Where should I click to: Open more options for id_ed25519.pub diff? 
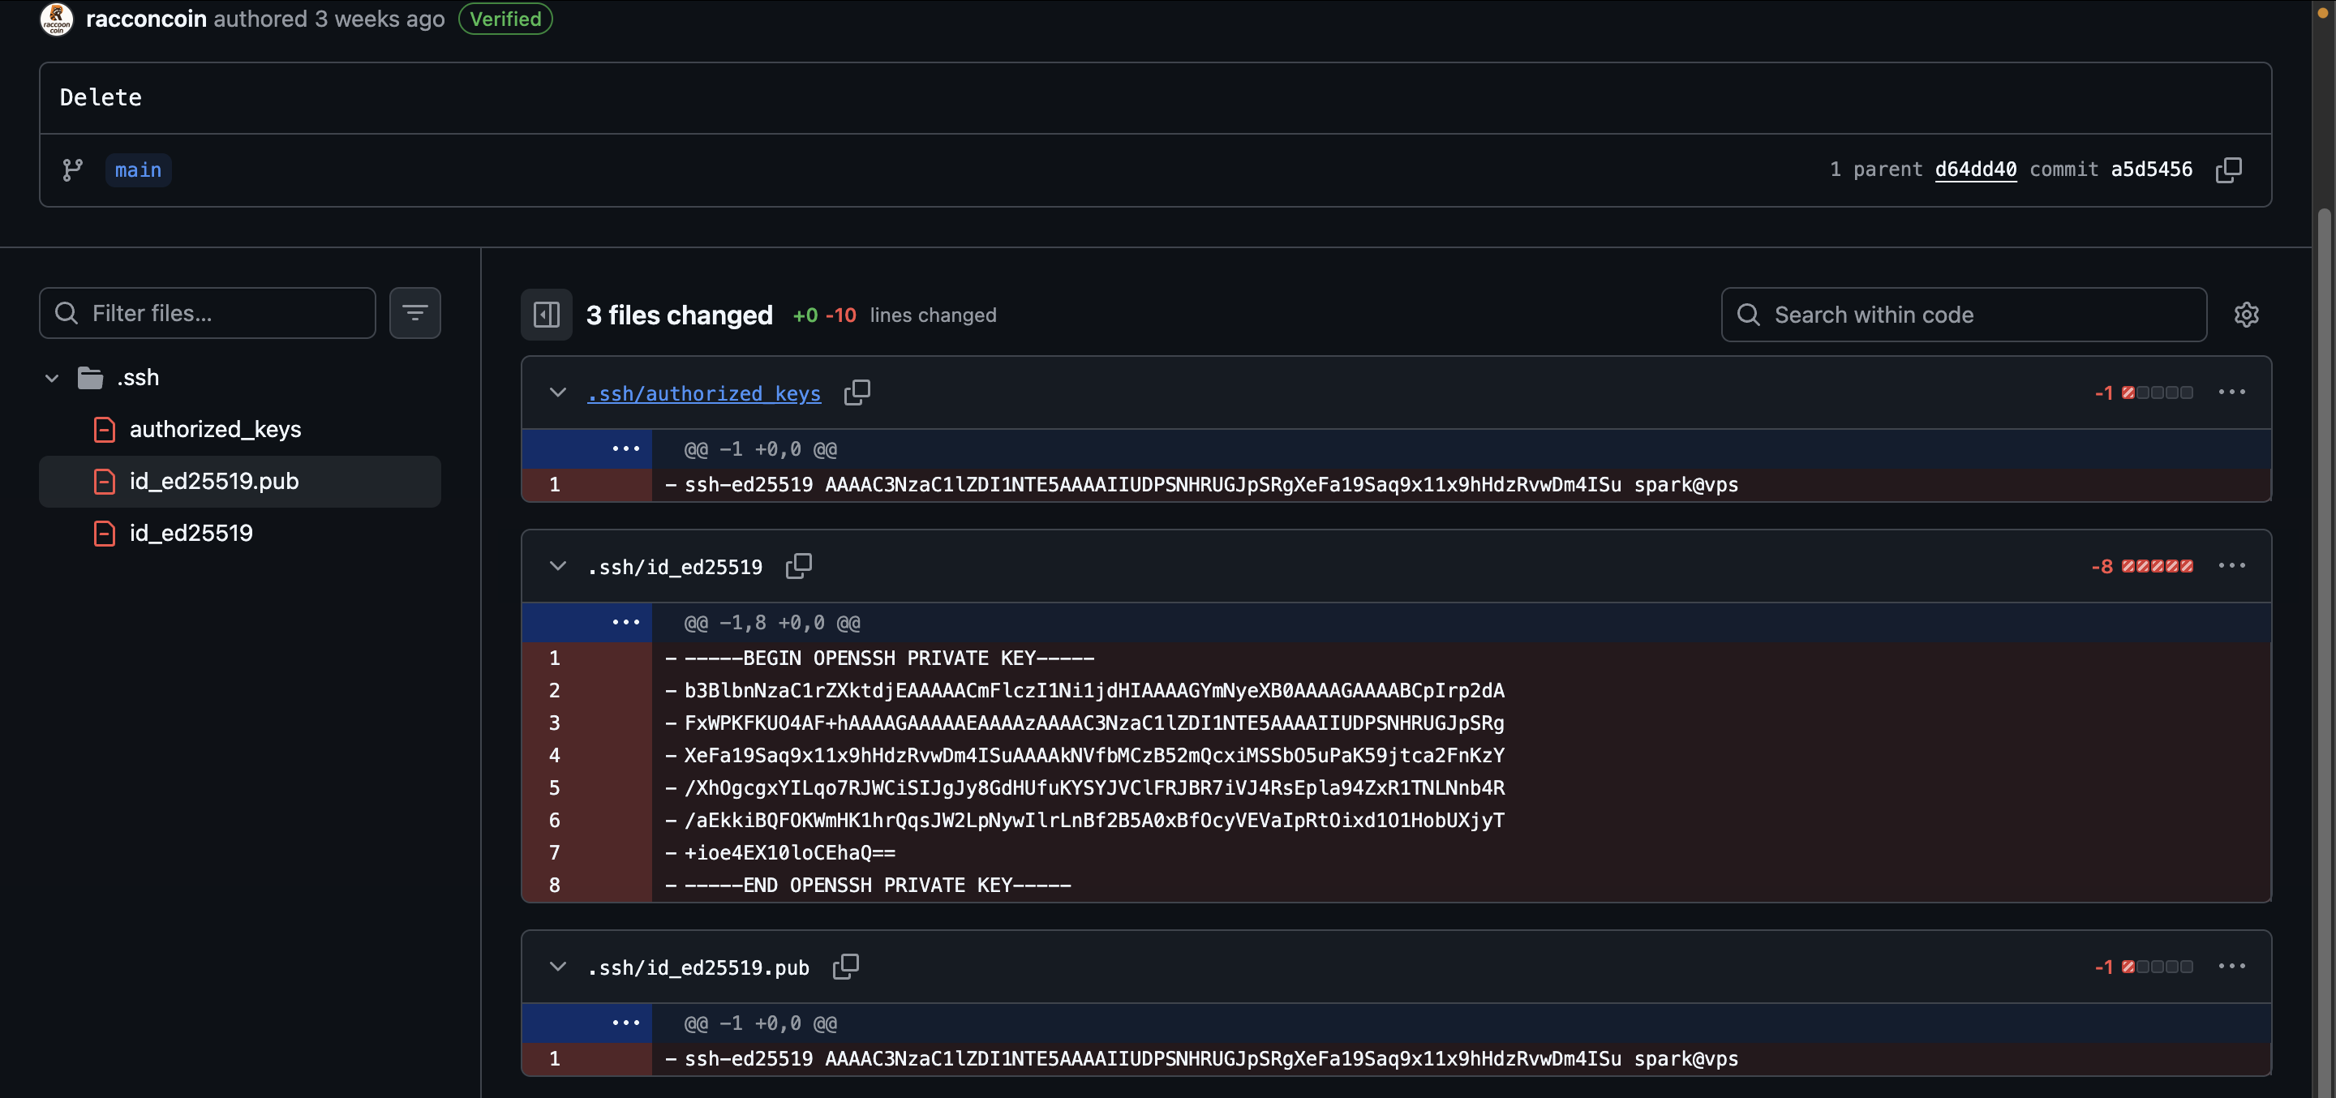pos(2231,967)
